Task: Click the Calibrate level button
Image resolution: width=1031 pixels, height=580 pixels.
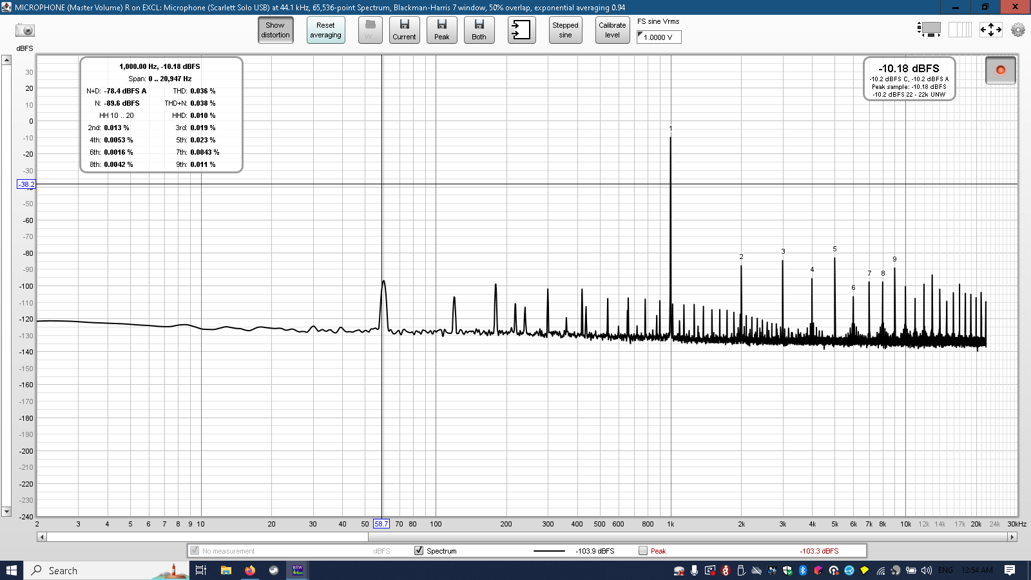Action: click(x=612, y=30)
